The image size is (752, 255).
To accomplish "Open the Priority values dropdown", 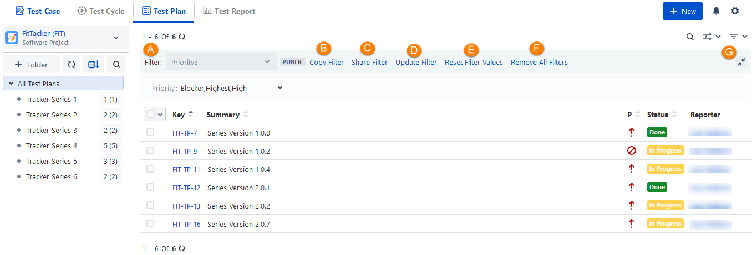I will 279,87.
